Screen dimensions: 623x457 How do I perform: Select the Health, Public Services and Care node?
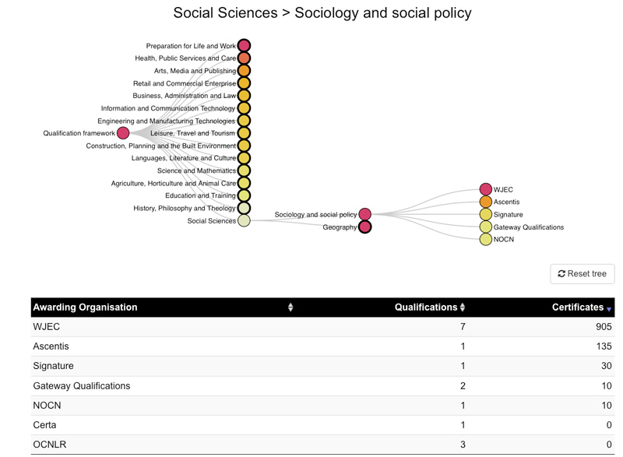click(244, 58)
